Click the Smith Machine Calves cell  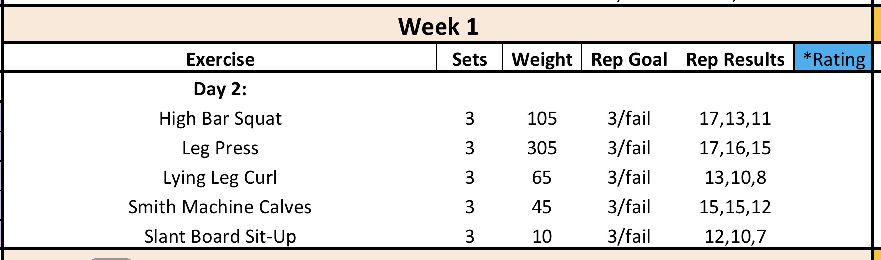[220, 207]
